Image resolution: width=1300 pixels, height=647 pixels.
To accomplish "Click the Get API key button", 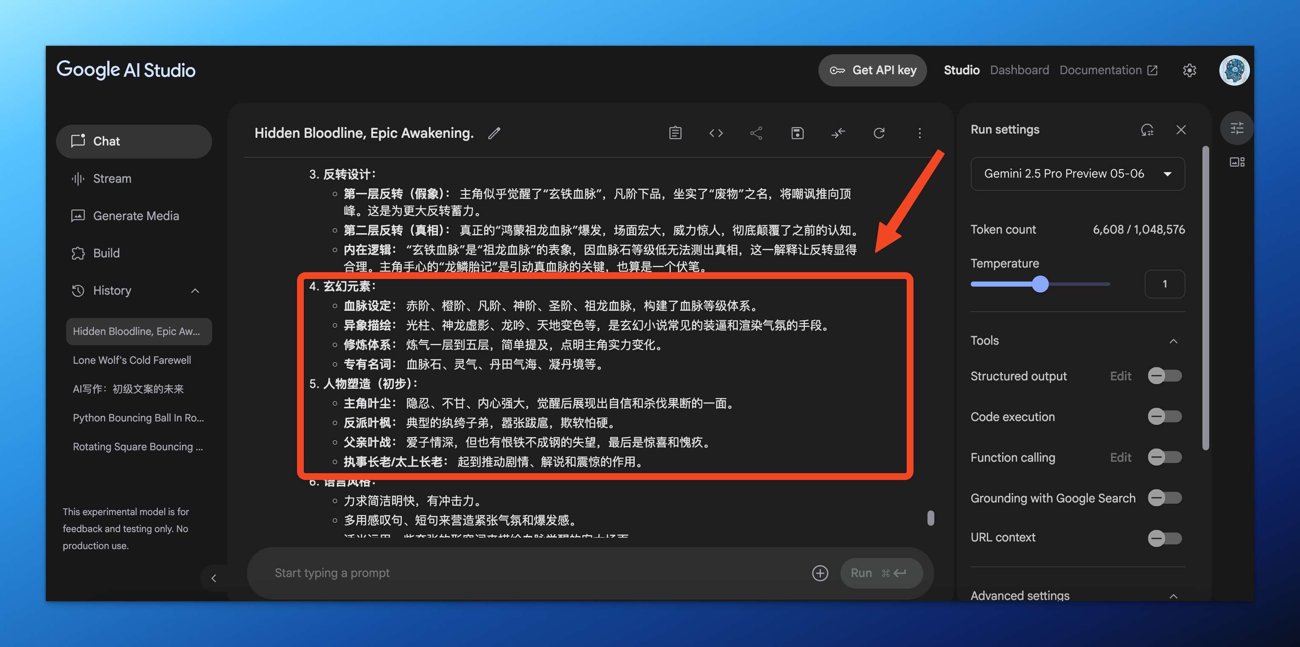I will click(x=872, y=71).
